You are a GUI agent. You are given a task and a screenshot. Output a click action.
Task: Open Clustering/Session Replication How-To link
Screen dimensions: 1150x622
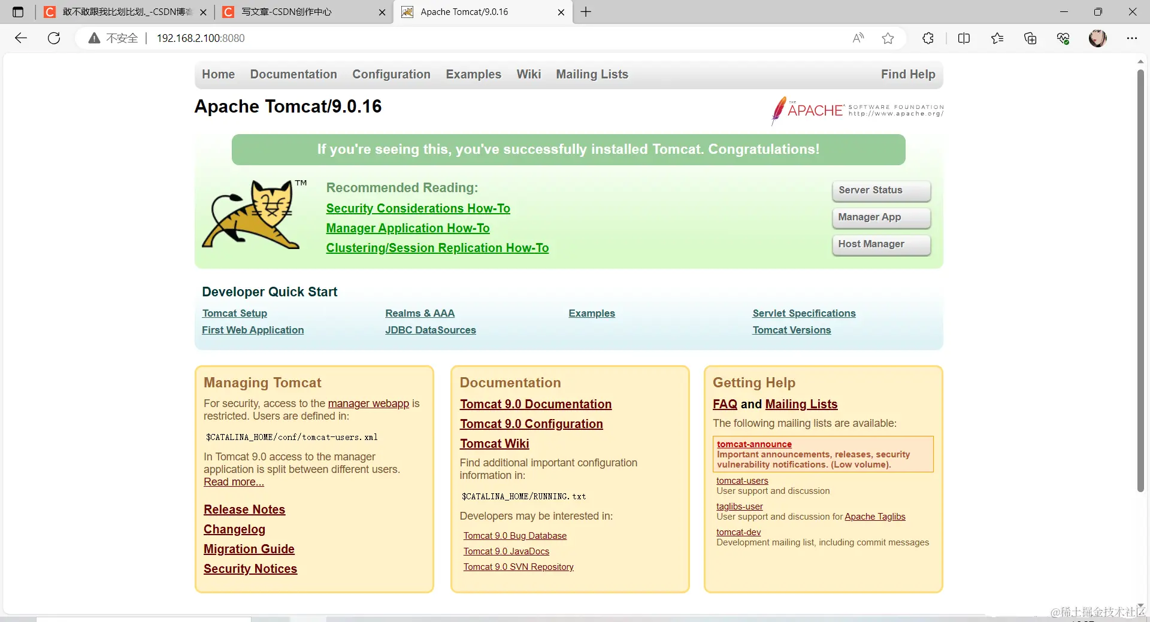click(x=437, y=248)
